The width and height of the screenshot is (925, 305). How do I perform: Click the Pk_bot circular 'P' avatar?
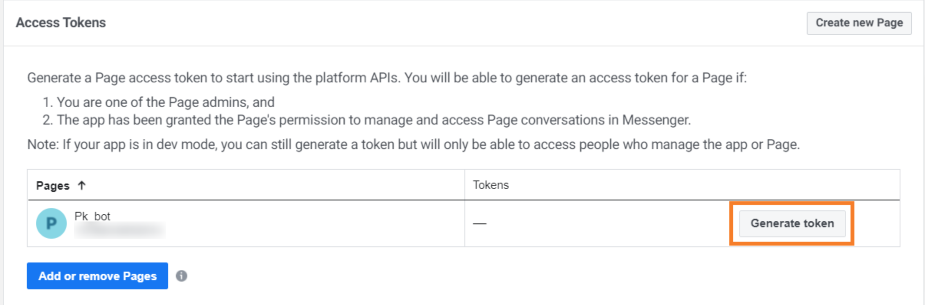pos(51,223)
